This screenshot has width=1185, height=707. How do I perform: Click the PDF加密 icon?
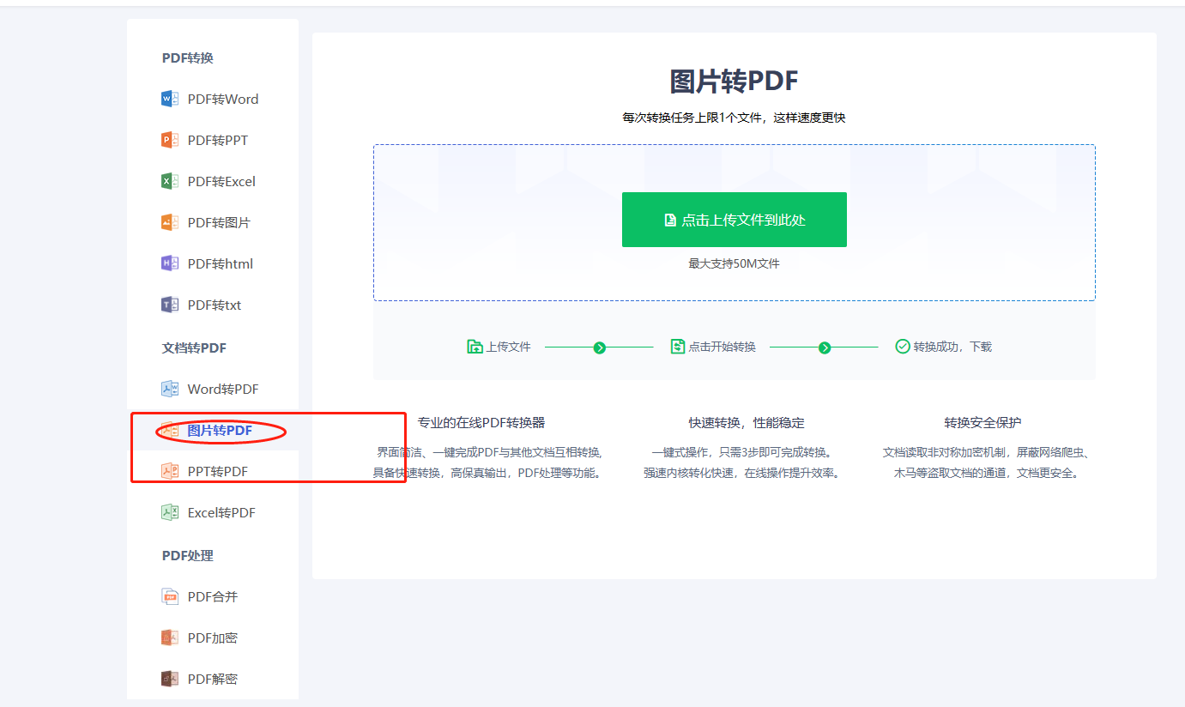point(170,638)
